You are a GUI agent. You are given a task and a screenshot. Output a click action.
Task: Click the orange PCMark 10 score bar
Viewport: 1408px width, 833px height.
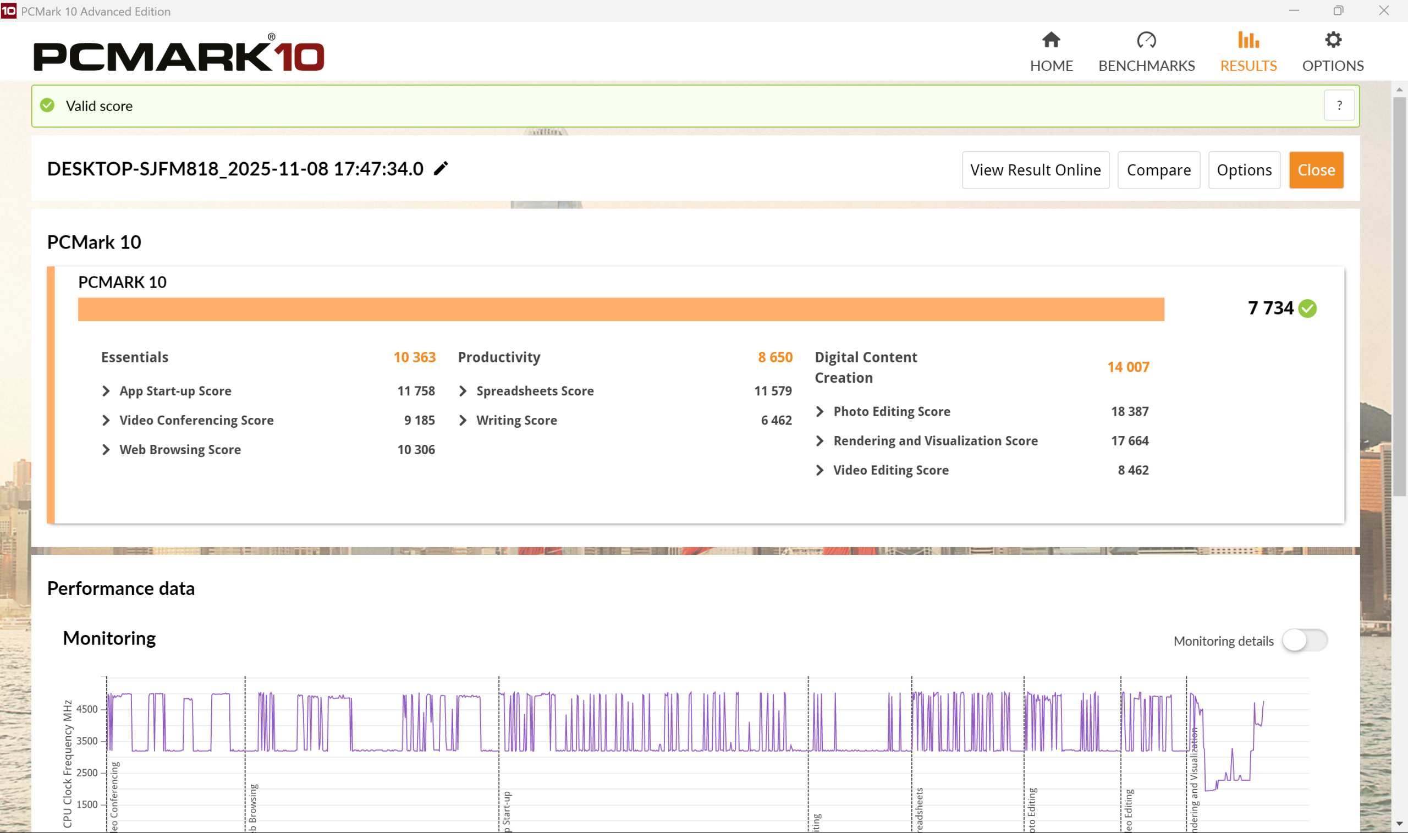[x=620, y=310]
